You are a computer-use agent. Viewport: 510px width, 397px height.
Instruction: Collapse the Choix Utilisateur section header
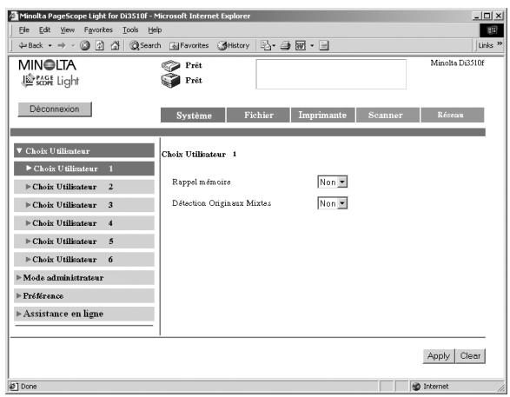84,151
